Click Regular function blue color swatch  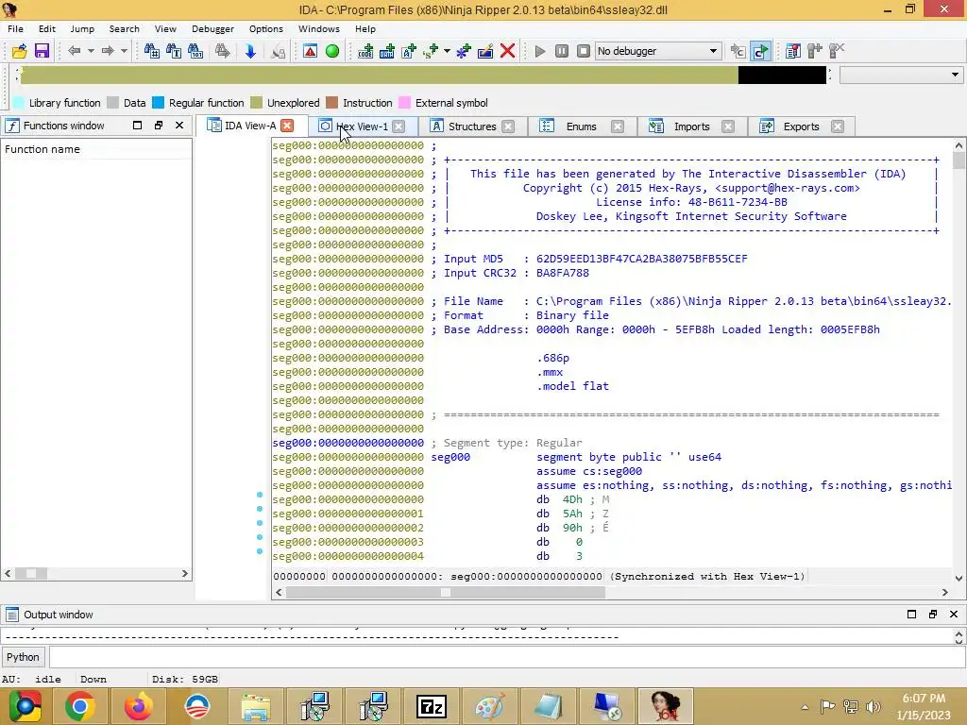158,103
